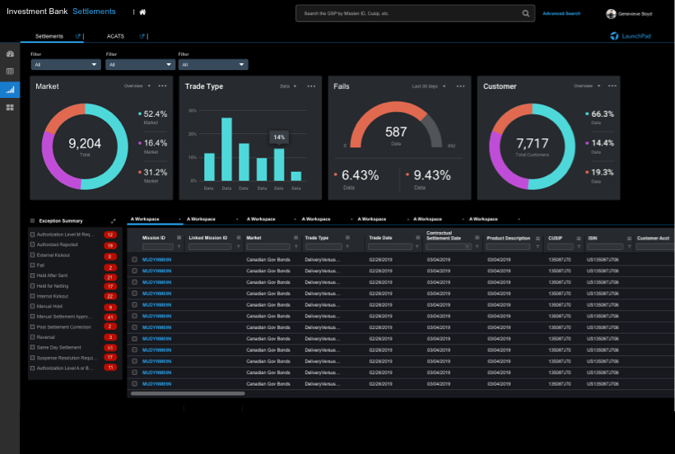Viewport: 675px width, 454px height.
Task: Click the Advanced Search link
Action: [561, 13]
